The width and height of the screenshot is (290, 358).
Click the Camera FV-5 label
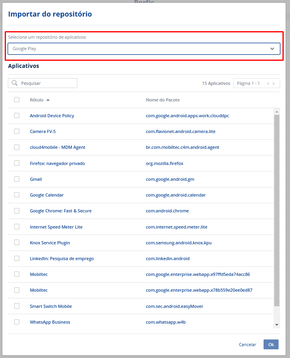point(43,131)
